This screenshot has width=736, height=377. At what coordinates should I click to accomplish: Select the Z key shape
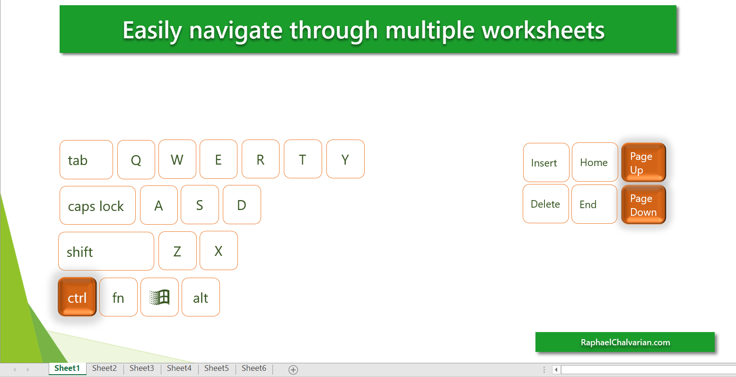[177, 251]
